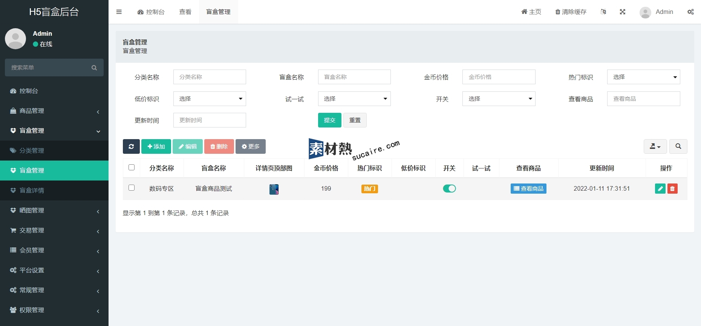Click the table search magnifier button
Image resolution: width=701 pixels, height=326 pixels.
pyautogui.click(x=678, y=146)
